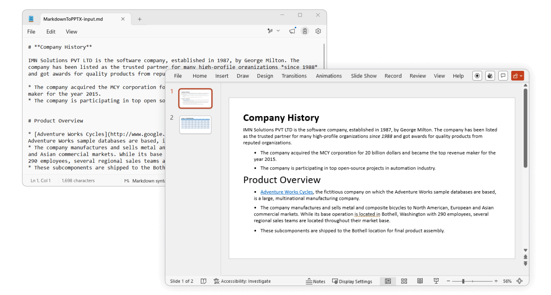Toggle Normal view button in status bar
This screenshot has width=551, height=295.
point(388,281)
